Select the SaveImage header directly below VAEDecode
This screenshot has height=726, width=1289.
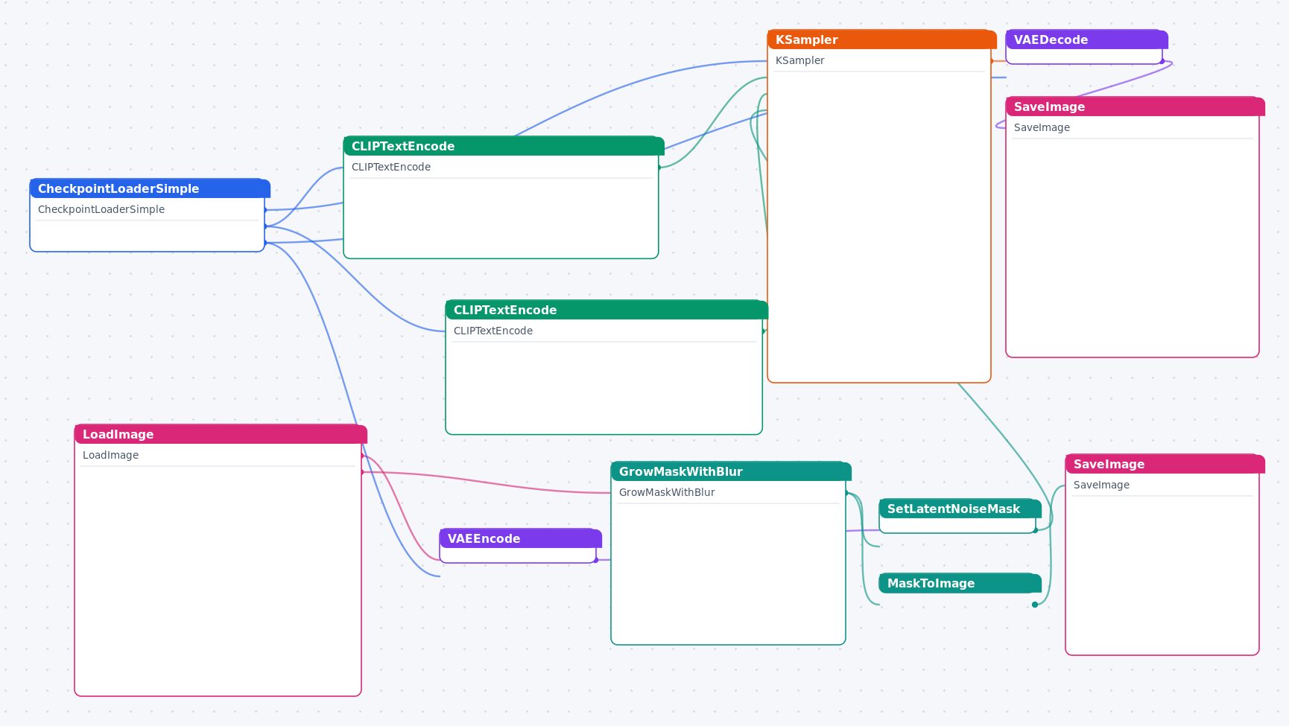(1136, 106)
